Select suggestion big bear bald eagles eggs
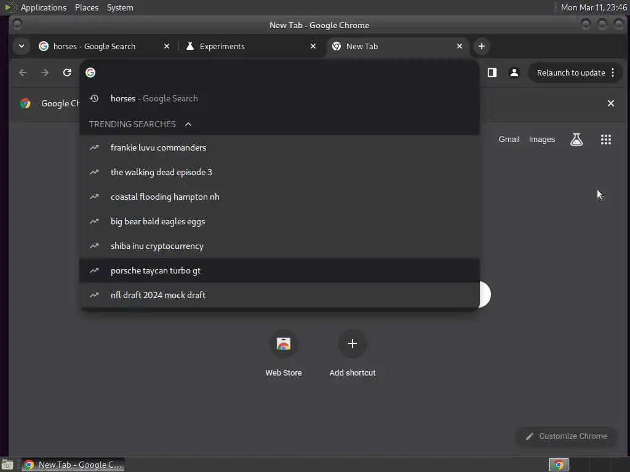This screenshot has height=472, width=630. (279, 221)
